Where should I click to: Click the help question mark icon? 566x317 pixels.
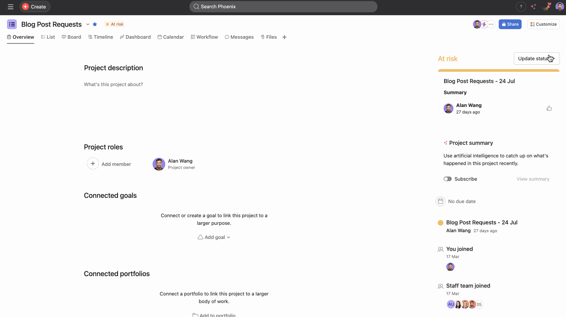tap(521, 7)
